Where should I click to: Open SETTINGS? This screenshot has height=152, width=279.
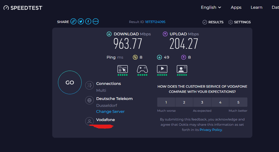click(x=239, y=22)
